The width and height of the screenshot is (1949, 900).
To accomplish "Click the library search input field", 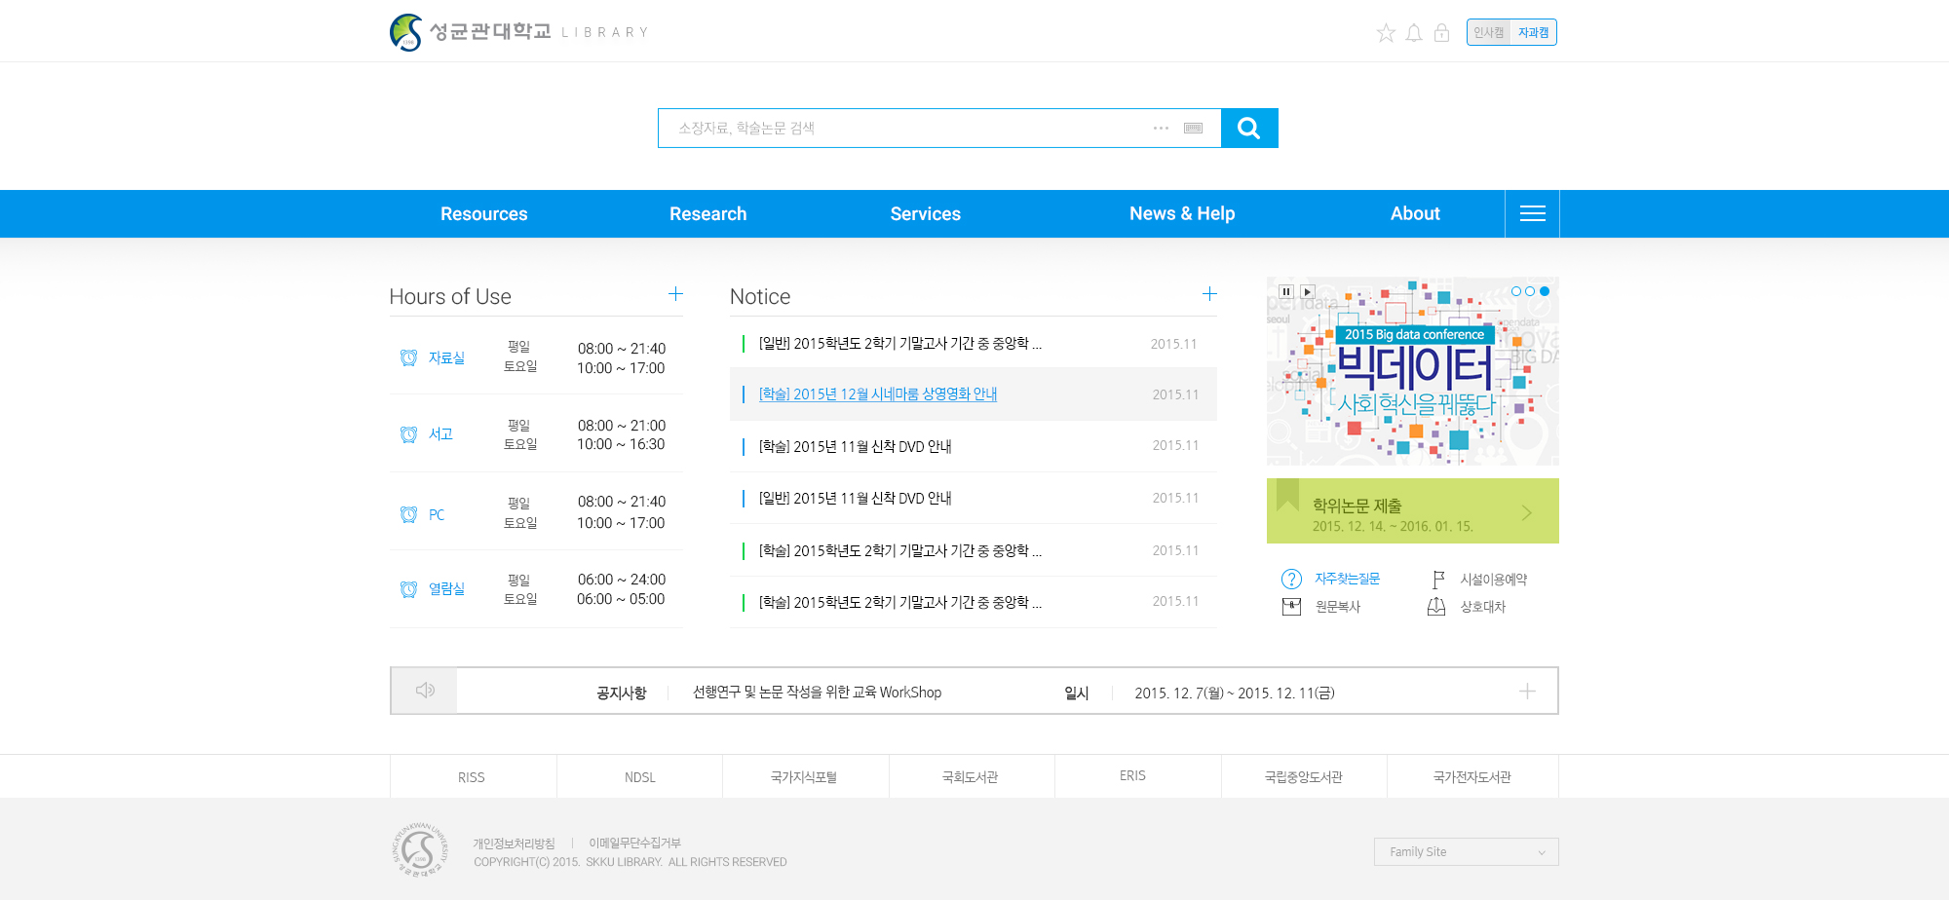I will [906, 128].
